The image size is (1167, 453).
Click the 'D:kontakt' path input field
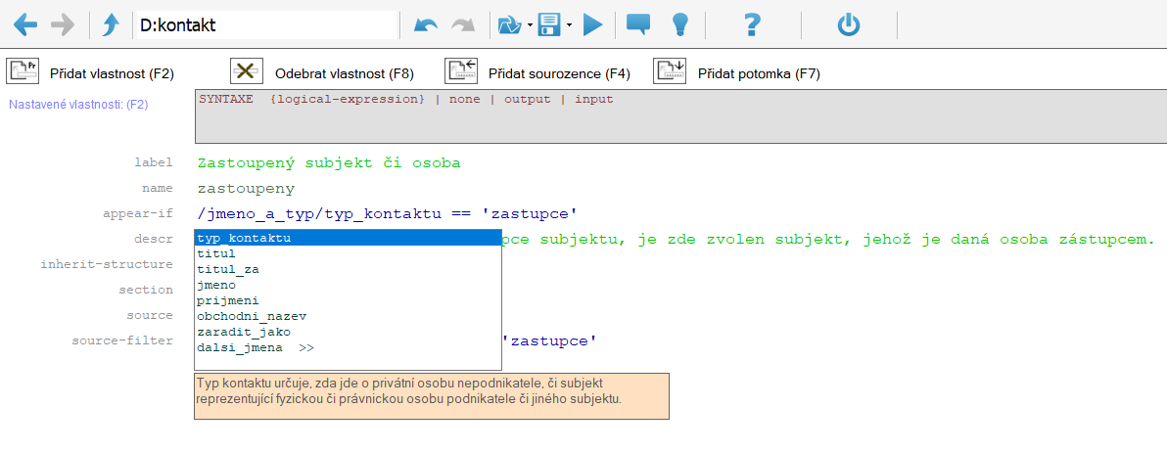pos(264,25)
